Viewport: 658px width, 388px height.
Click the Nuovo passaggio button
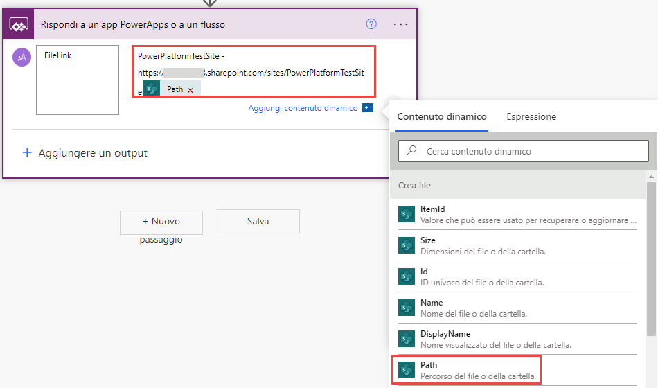(161, 222)
